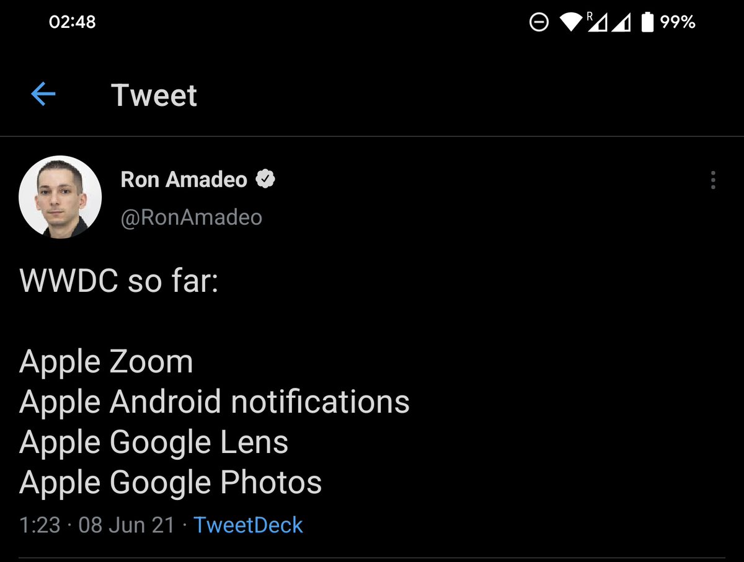Click the Wi-Fi status icon
744x562 pixels.
tap(570, 23)
